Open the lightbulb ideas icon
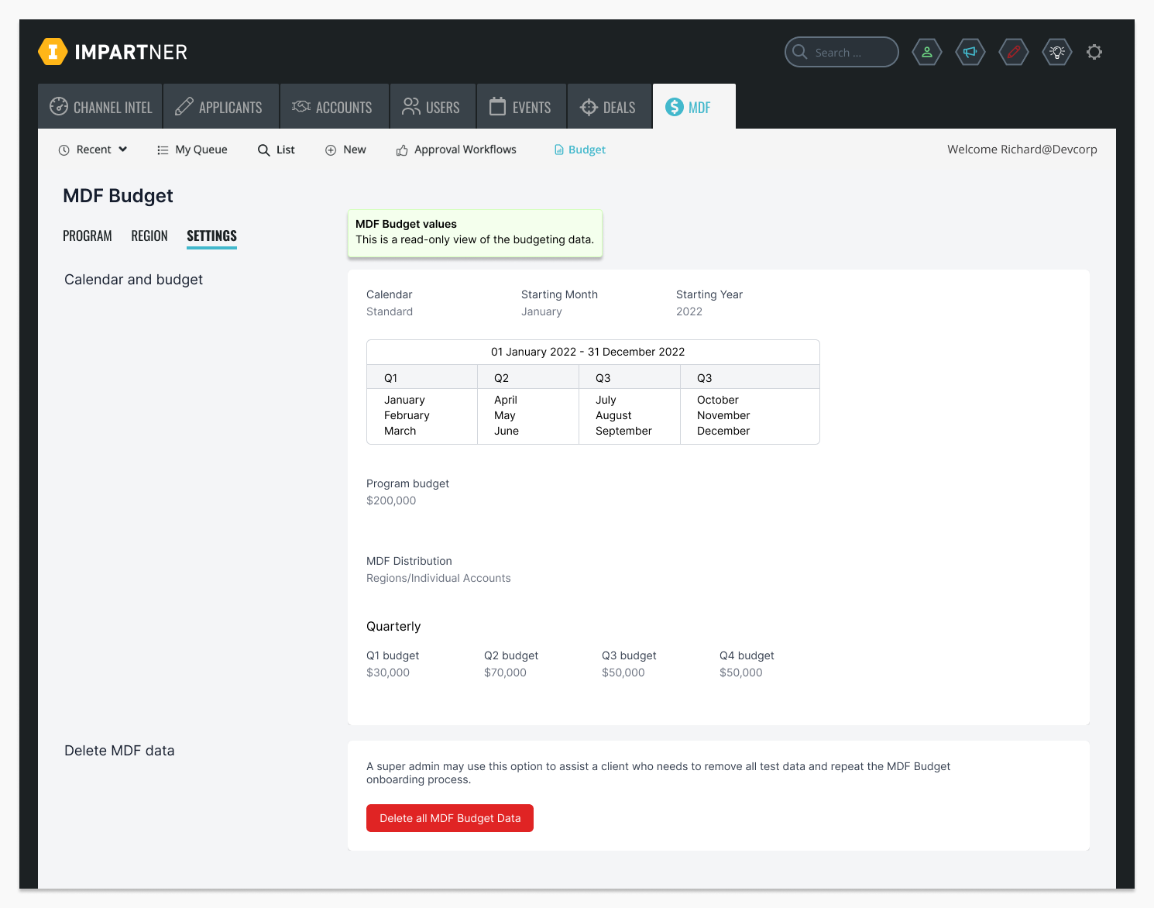Viewport: 1154px width, 908px height. (1056, 52)
